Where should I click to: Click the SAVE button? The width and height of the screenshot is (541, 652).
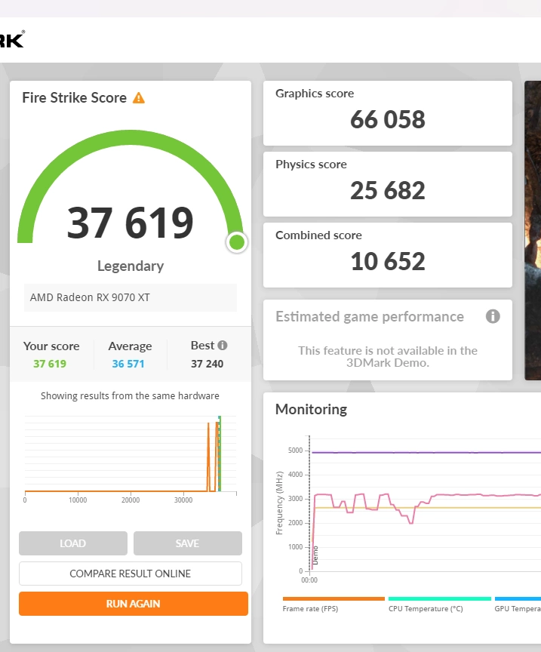[188, 543]
